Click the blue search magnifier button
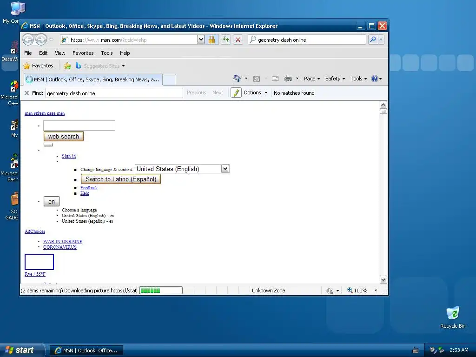Image resolution: width=476 pixels, height=357 pixels. tap(373, 40)
